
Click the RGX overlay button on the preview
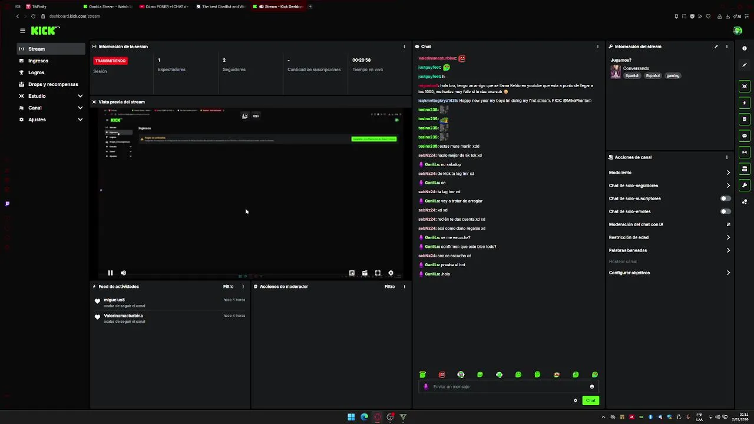[x=256, y=116]
